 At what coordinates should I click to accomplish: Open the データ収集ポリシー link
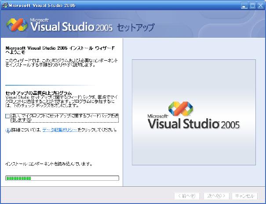tap(60, 130)
